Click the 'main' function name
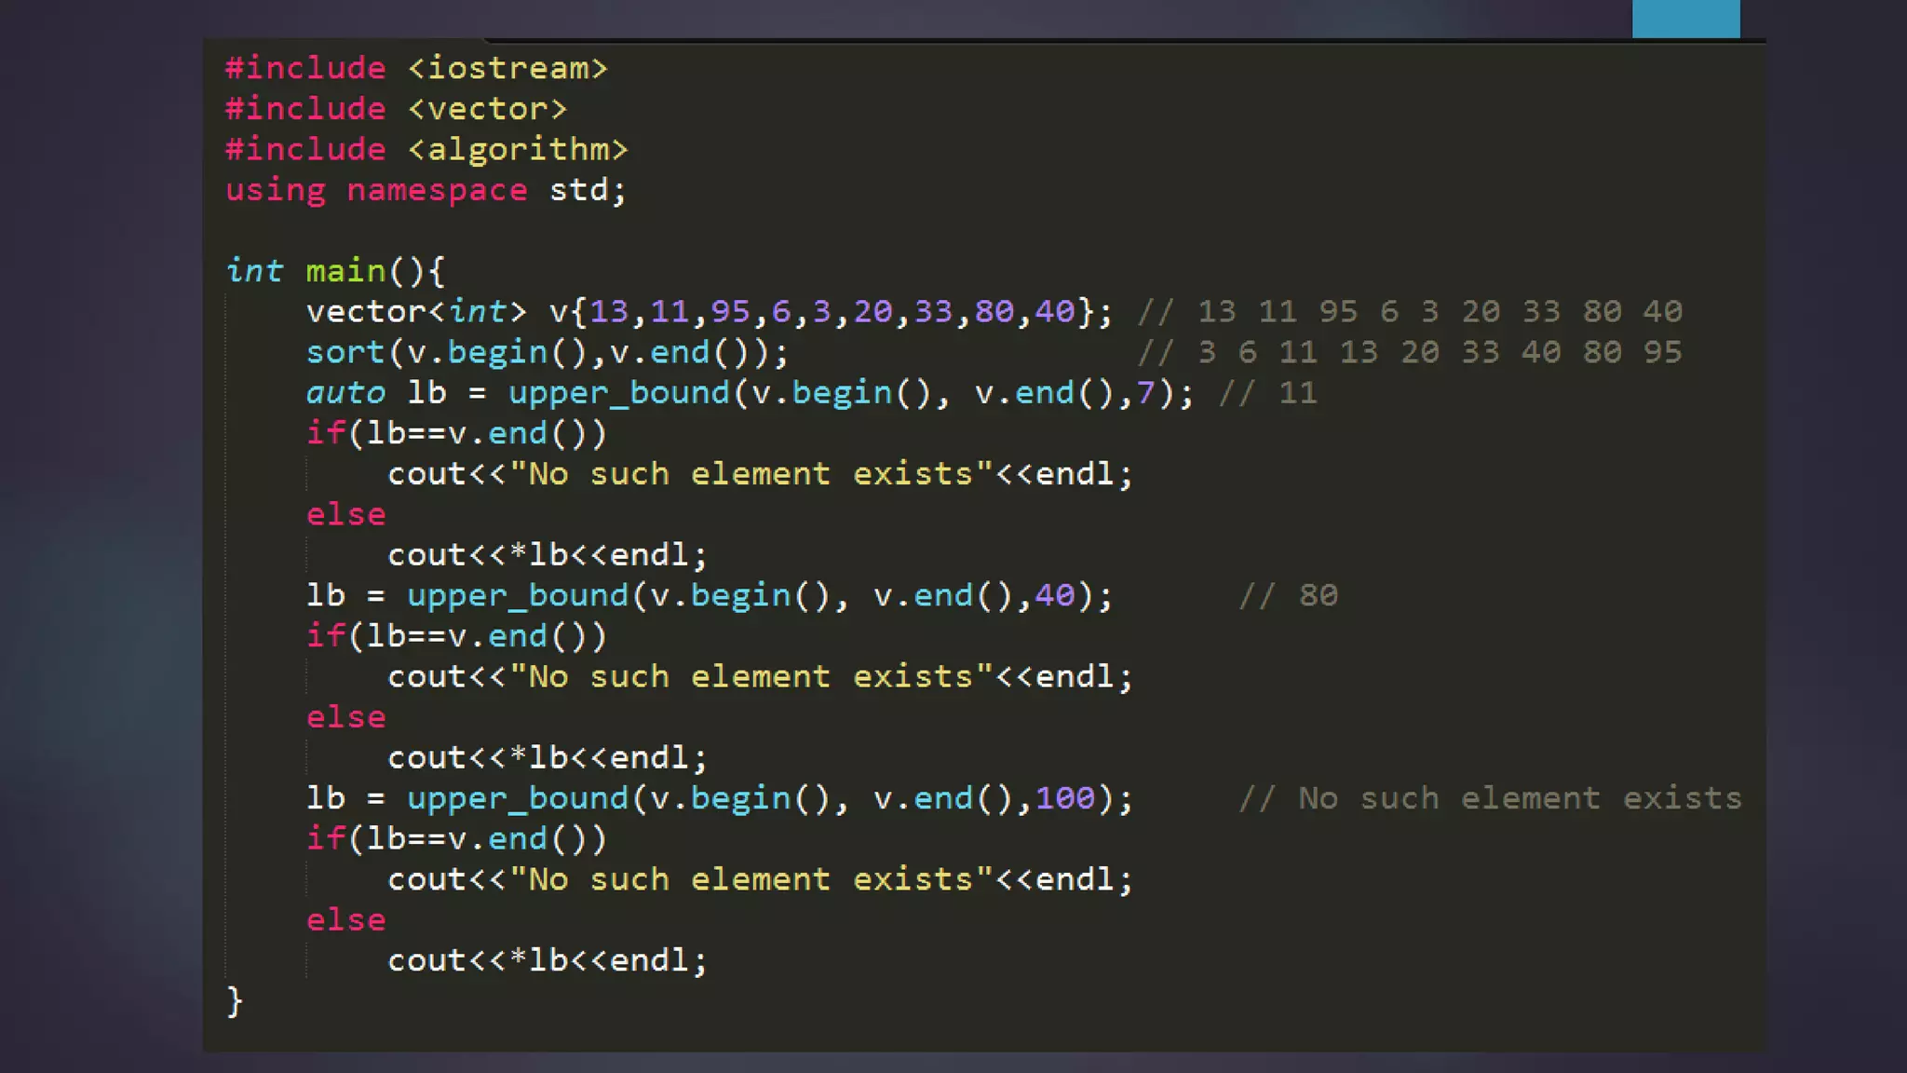 pos(345,271)
